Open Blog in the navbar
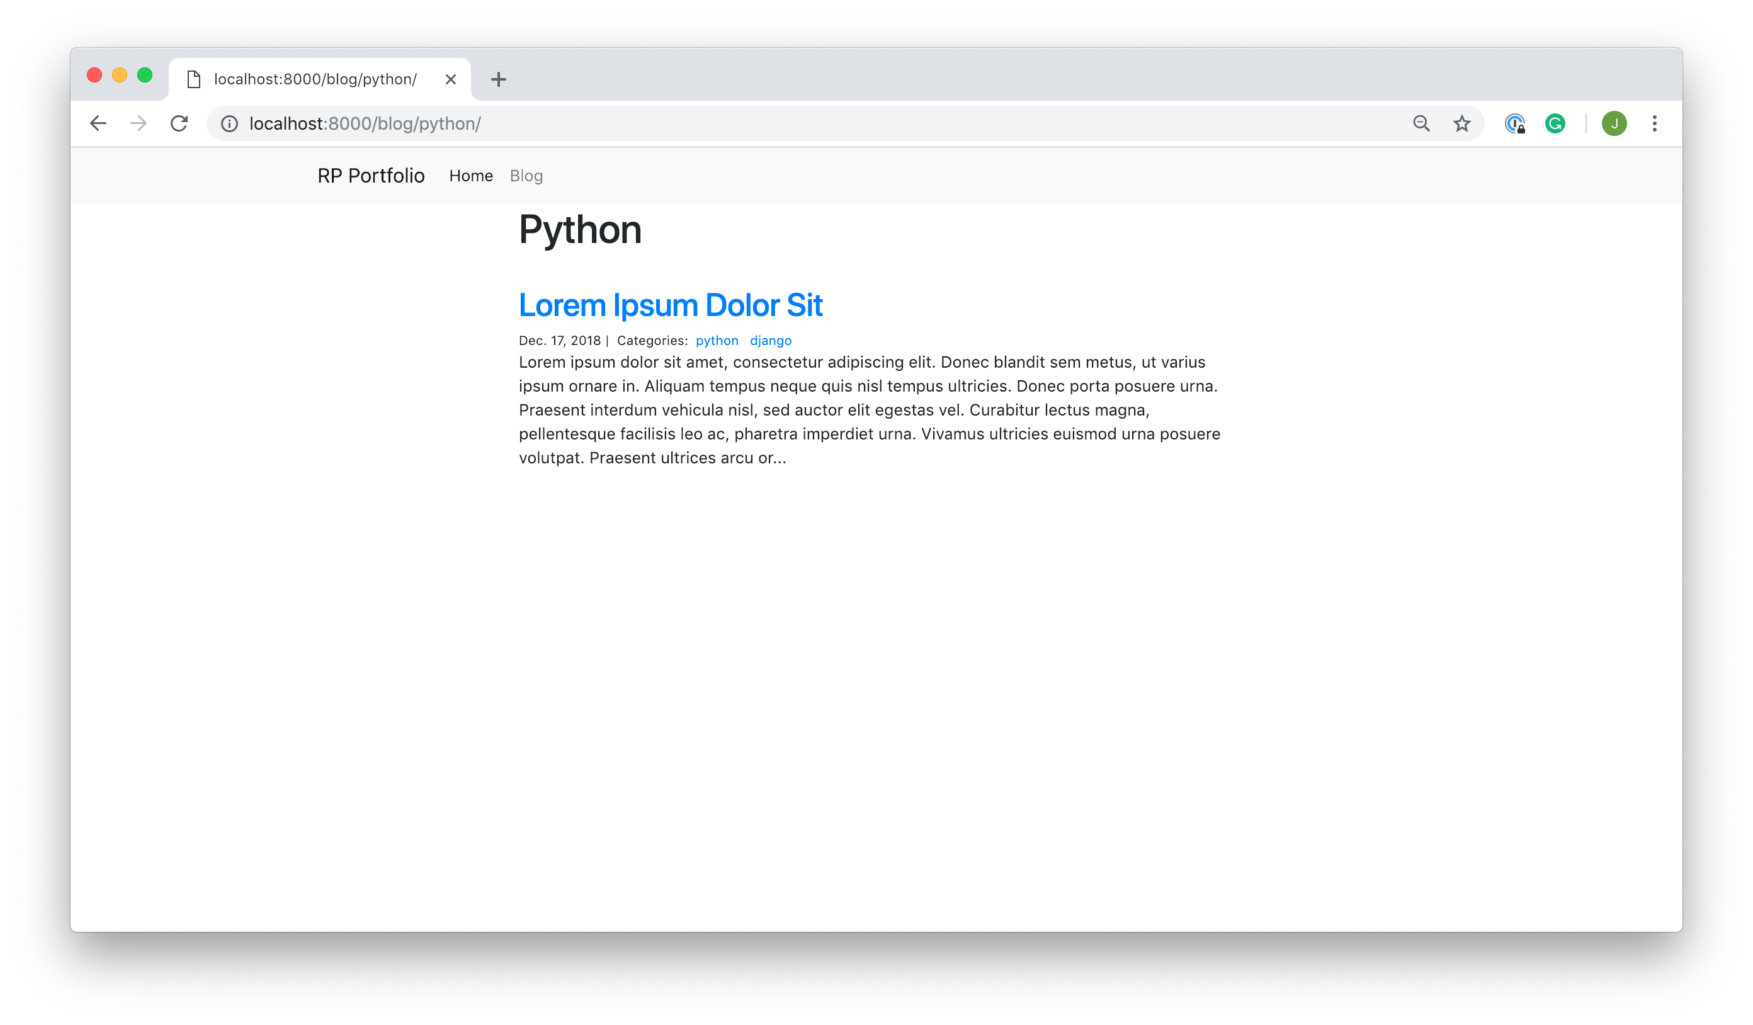The width and height of the screenshot is (1753, 1025). click(x=526, y=176)
